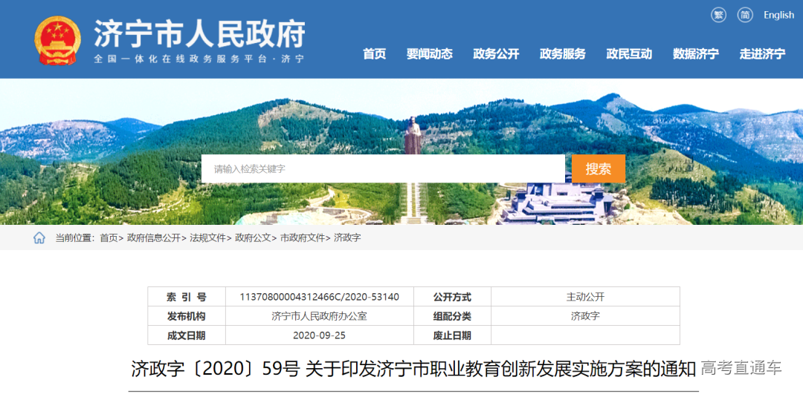Click the 济宁市人民政府 site title
Image resolution: width=803 pixels, height=397 pixels.
point(200,33)
